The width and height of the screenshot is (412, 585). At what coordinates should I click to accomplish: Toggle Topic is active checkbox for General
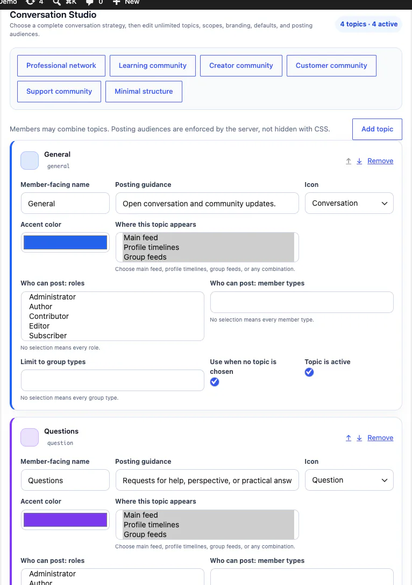tap(309, 372)
